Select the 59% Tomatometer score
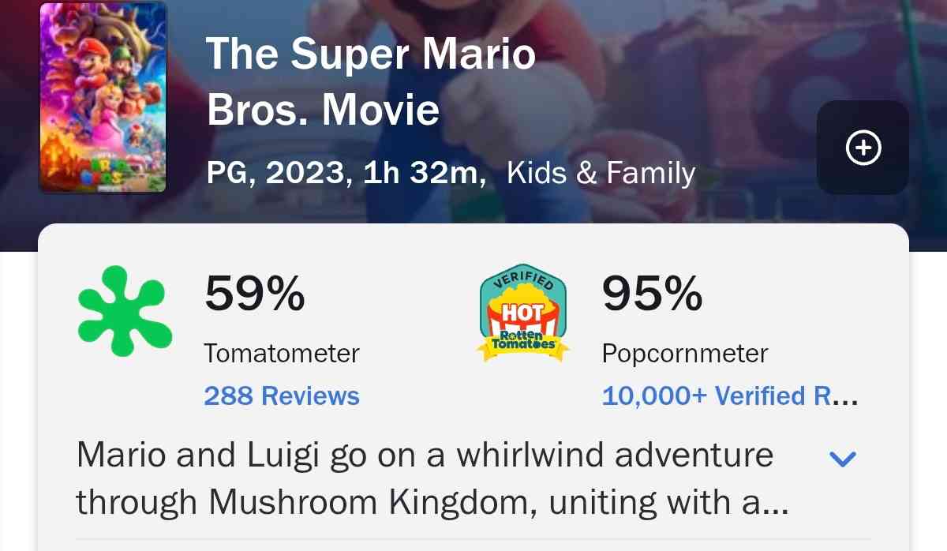Image resolution: width=947 pixels, height=551 pixels. tap(254, 294)
